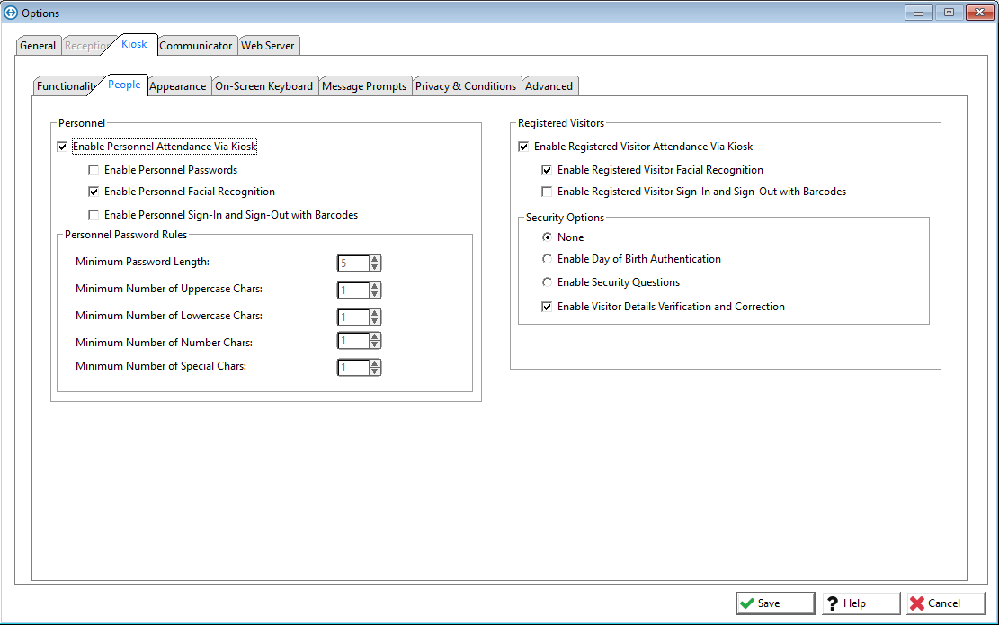Click the Minimum Number of Uppercase Chars field
This screenshot has width=999, height=625.
pyautogui.click(x=352, y=290)
